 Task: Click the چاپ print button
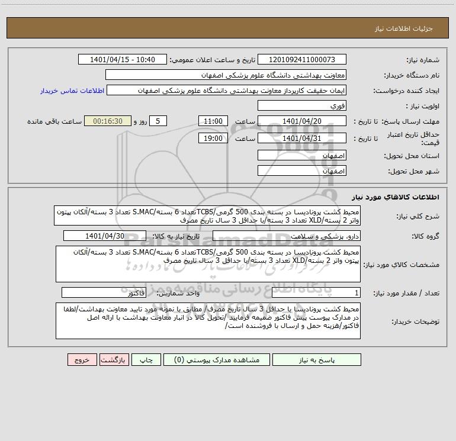tap(146, 360)
